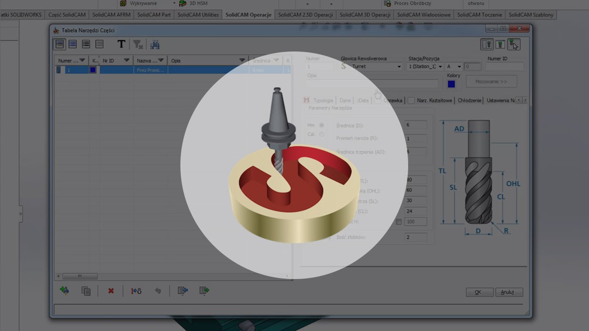Click the Anuluj button
This screenshot has width=589, height=331.
tap(508, 292)
